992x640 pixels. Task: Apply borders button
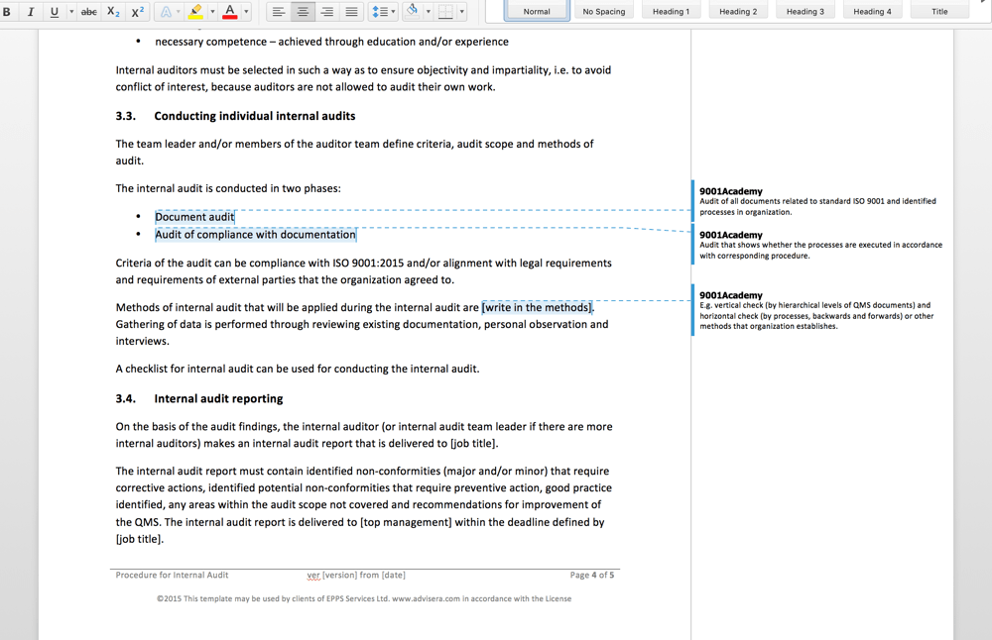point(445,11)
